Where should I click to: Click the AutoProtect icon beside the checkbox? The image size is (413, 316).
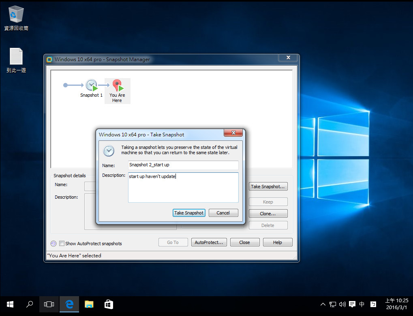point(53,244)
